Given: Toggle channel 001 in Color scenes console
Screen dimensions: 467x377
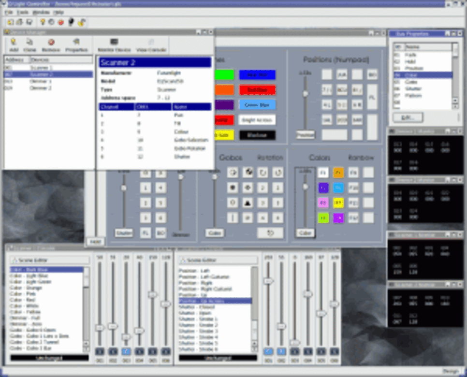Looking at the screenshot, I should [x=100, y=352].
